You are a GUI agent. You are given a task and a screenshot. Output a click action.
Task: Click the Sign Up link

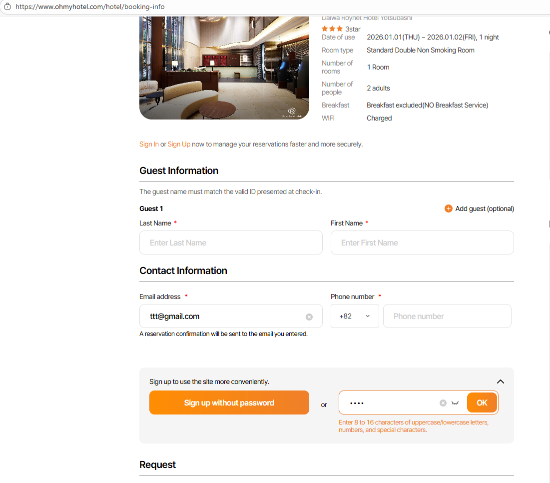(179, 144)
